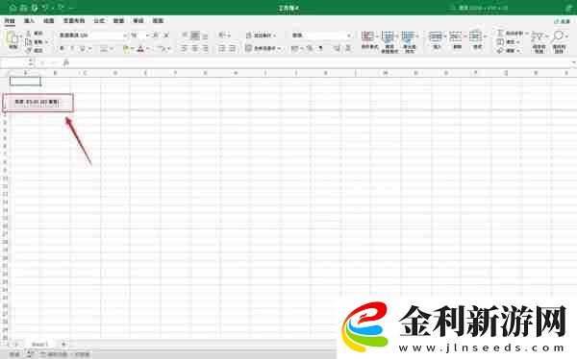
Task: Apply percent style icon
Action: tap(310, 49)
